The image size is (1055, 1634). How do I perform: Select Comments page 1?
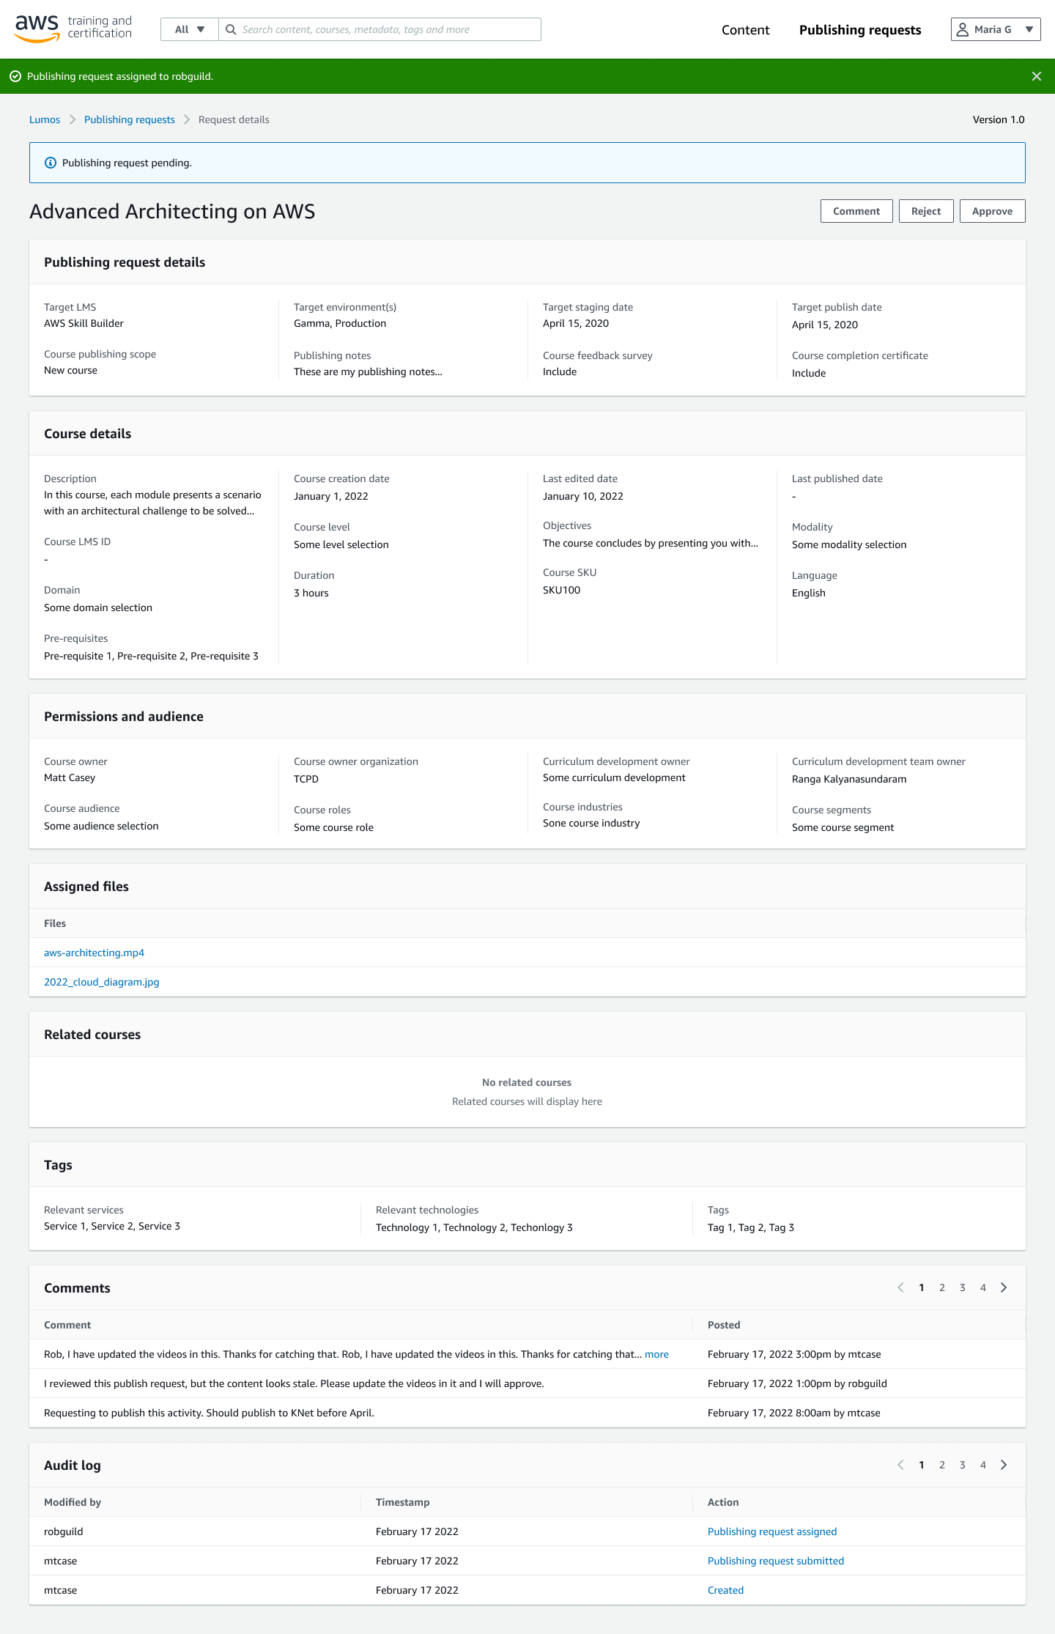(x=922, y=1287)
